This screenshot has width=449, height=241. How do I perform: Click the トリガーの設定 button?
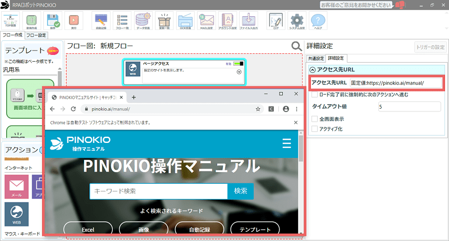click(x=430, y=47)
